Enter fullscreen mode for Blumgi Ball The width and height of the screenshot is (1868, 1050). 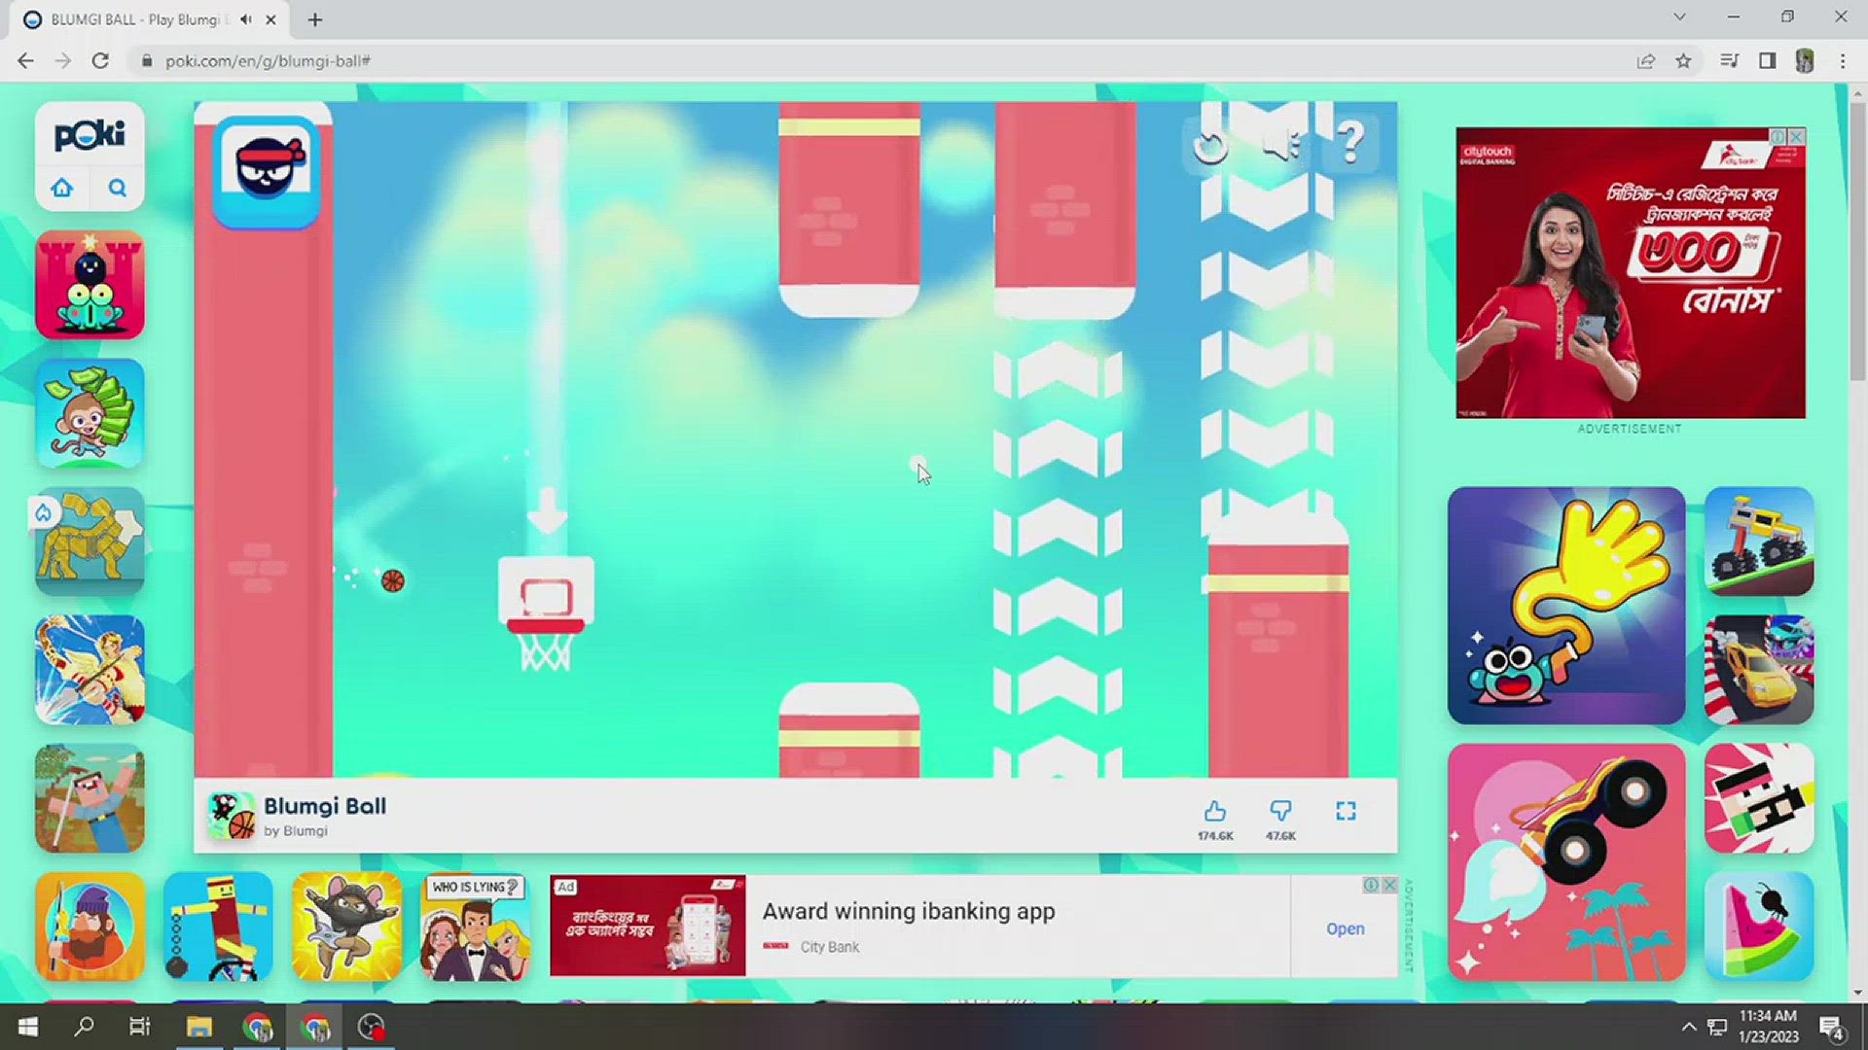tap(1346, 812)
